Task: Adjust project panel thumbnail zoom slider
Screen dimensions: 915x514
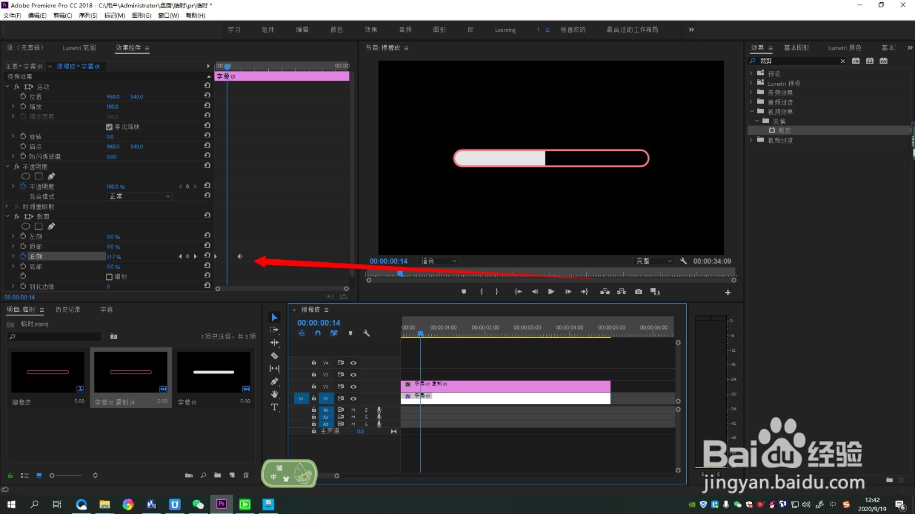Action: 66,475
